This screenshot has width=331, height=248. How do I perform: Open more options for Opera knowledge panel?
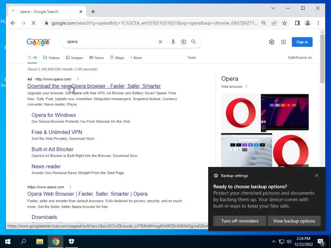tap(246, 86)
